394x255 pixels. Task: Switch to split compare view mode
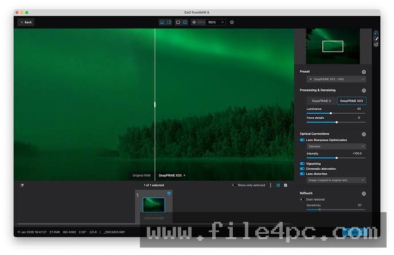click(x=185, y=22)
